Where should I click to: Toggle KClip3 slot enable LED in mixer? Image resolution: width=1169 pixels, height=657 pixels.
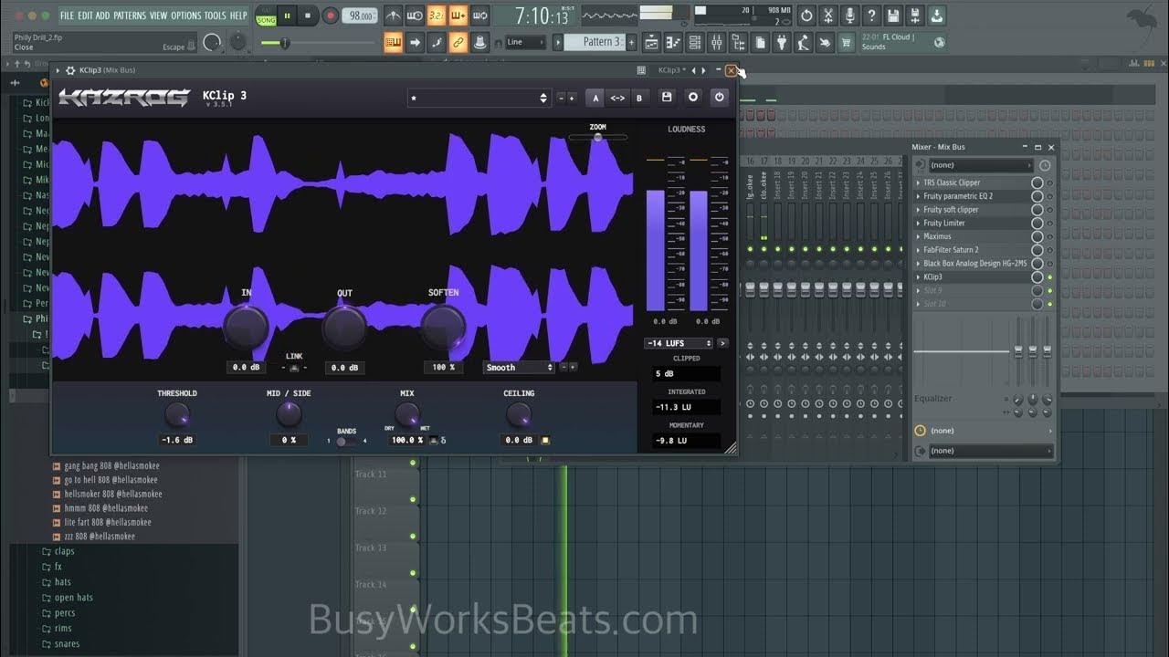[1049, 276]
